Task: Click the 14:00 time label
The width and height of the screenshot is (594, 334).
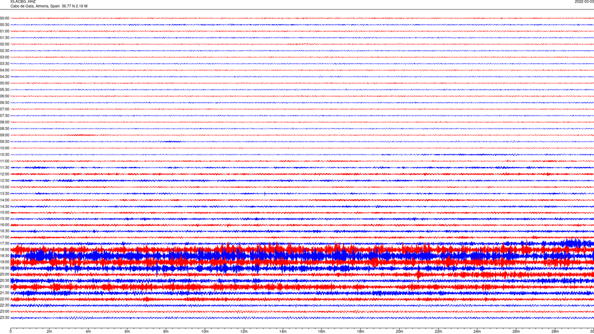Action: (4, 200)
